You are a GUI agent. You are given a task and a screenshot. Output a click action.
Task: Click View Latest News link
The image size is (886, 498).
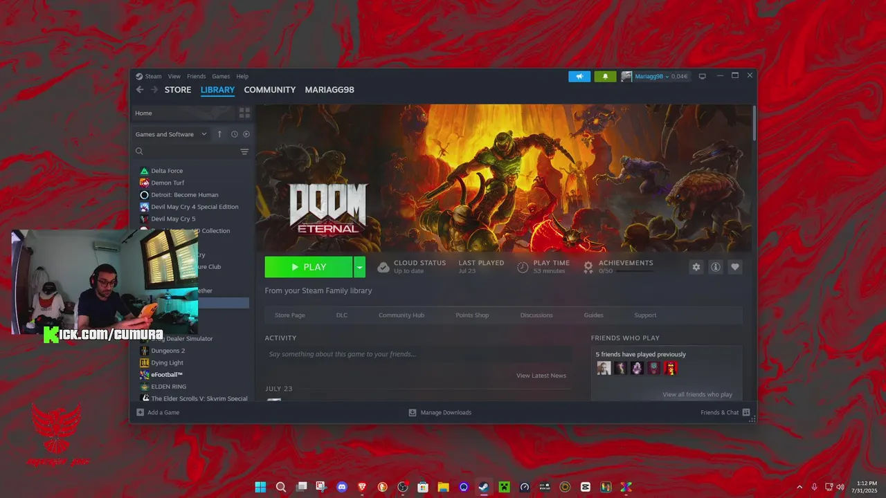[541, 376]
